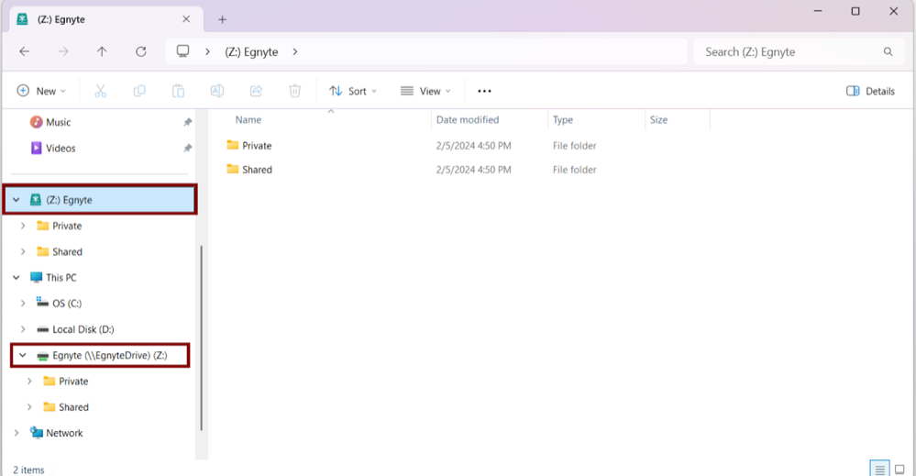Click the Shared folder icon in file list
The image size is (916, 476).
click(233, 169)
